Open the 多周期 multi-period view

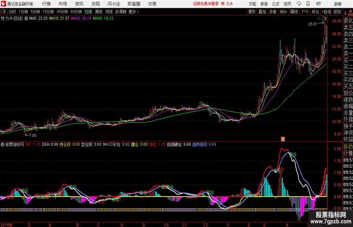point(121,12)
